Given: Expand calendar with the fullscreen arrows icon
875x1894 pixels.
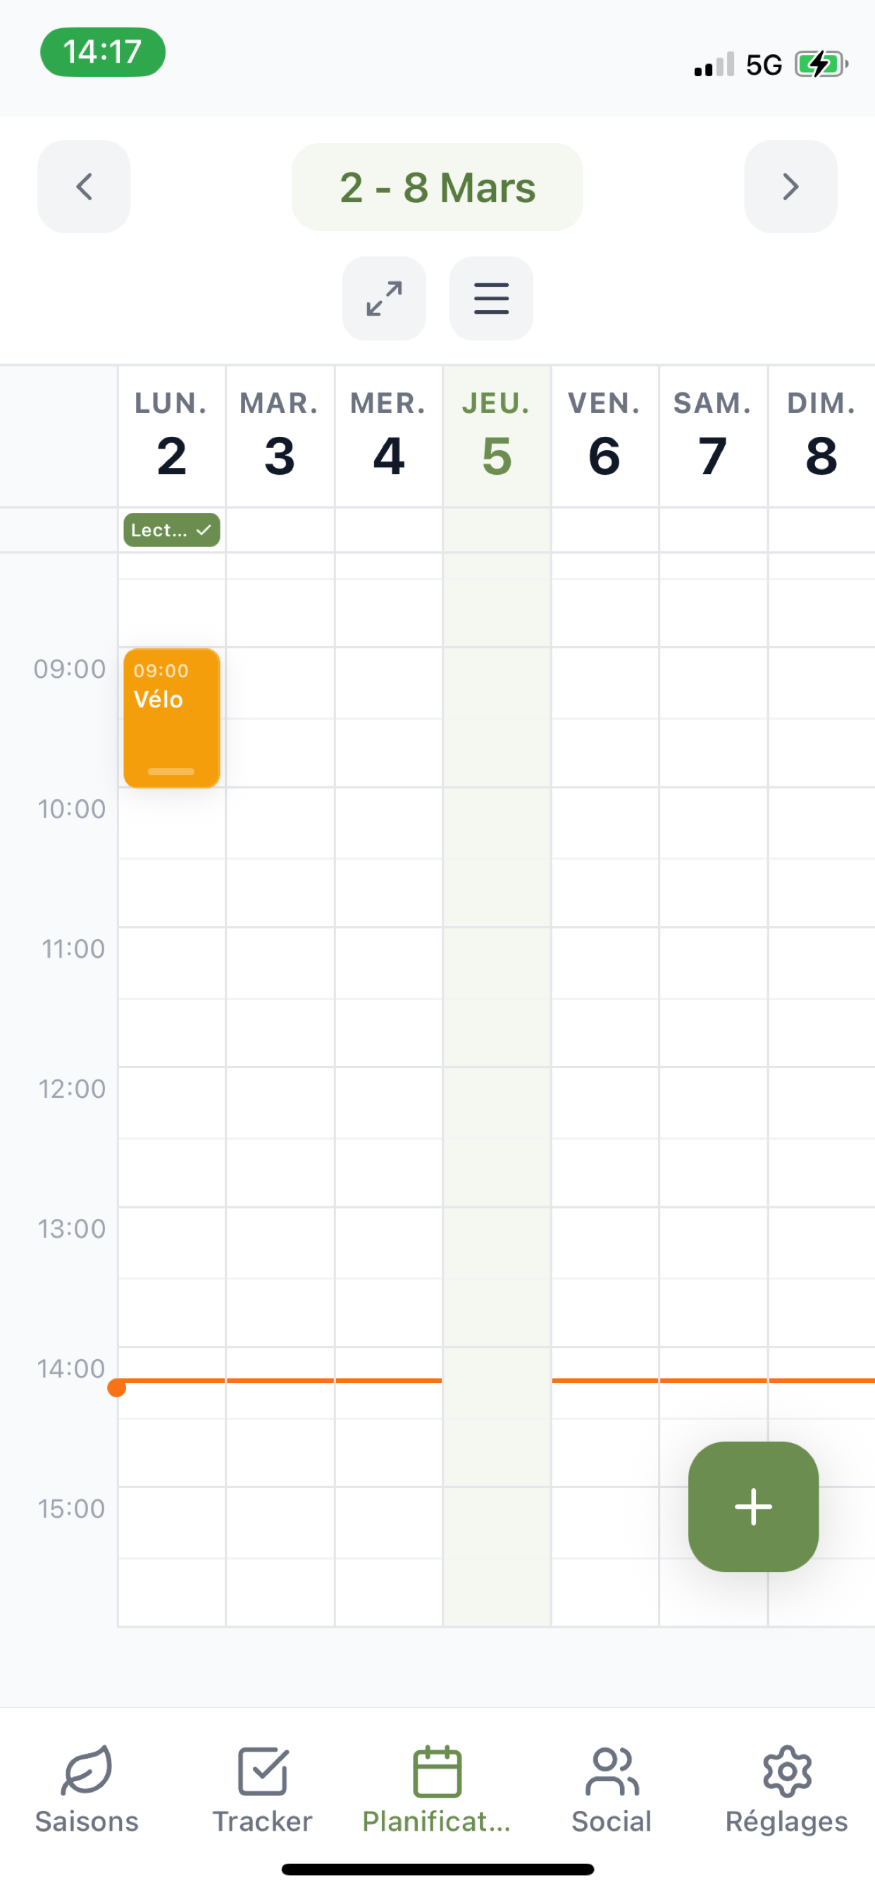Looking at the screenshot, I should pos(384,299).
